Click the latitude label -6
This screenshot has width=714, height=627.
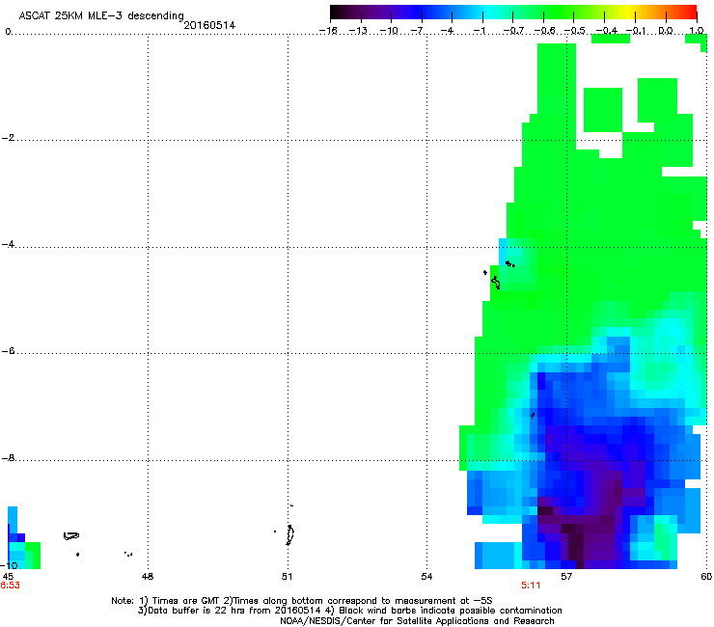[8, 351]
